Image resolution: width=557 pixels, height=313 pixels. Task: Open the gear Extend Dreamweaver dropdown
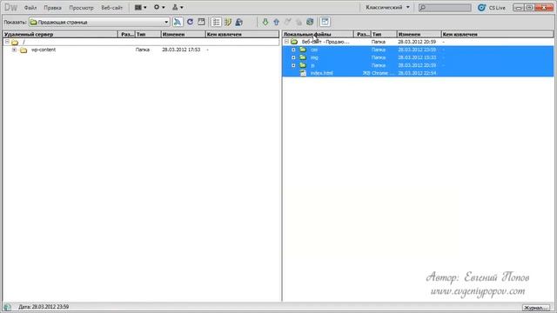159,7
